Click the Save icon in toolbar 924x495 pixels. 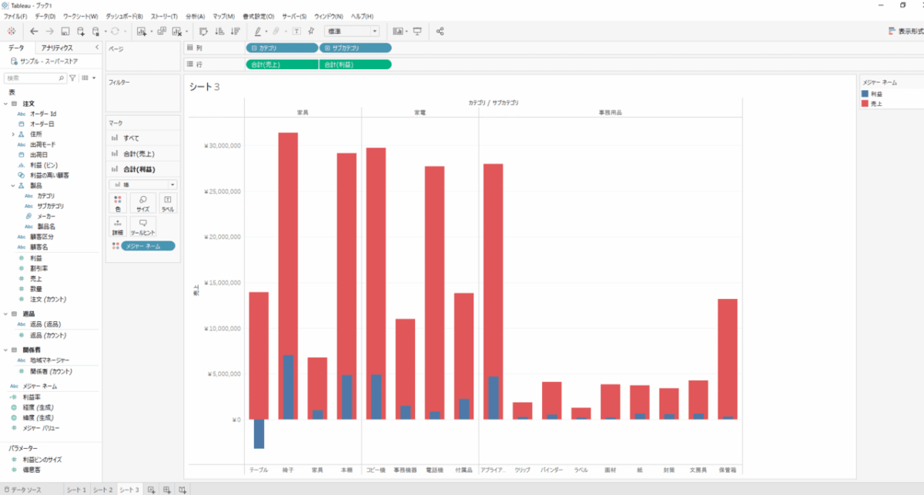coord(65,32)
